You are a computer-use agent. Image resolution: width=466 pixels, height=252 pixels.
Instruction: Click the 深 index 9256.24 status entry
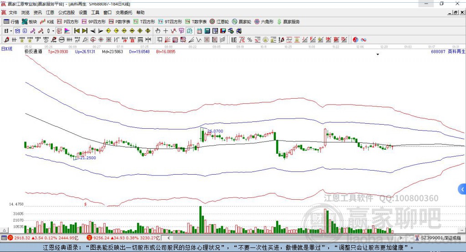(124, 238)
